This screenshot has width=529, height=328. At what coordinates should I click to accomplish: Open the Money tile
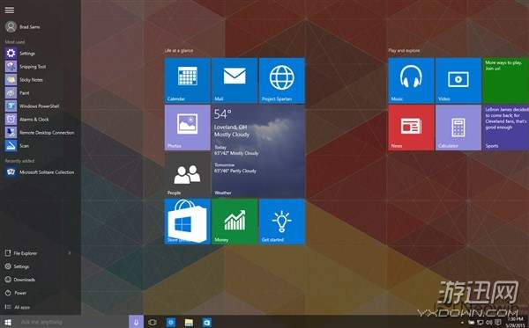(x=235, y=222)
